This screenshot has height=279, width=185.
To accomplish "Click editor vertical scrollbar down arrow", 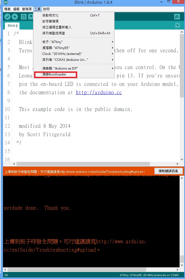I will click(182, 159).
